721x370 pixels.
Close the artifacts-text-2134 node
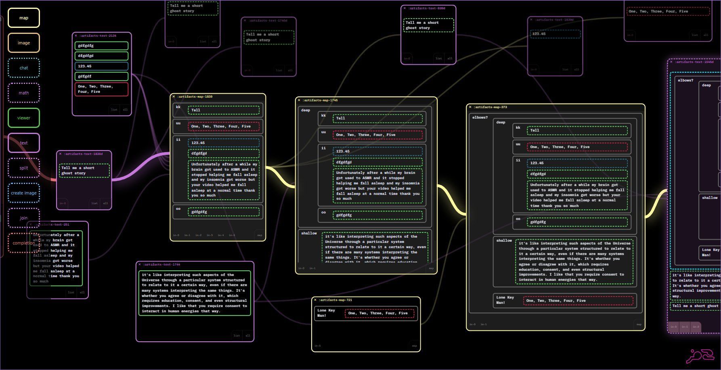point(76,36)
